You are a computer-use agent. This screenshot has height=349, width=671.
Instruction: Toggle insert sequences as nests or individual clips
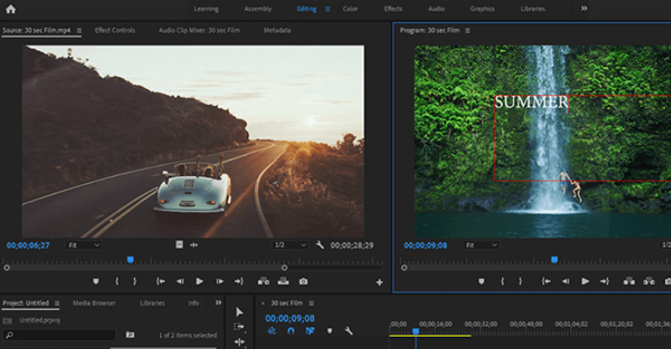[x=272, y=330]
